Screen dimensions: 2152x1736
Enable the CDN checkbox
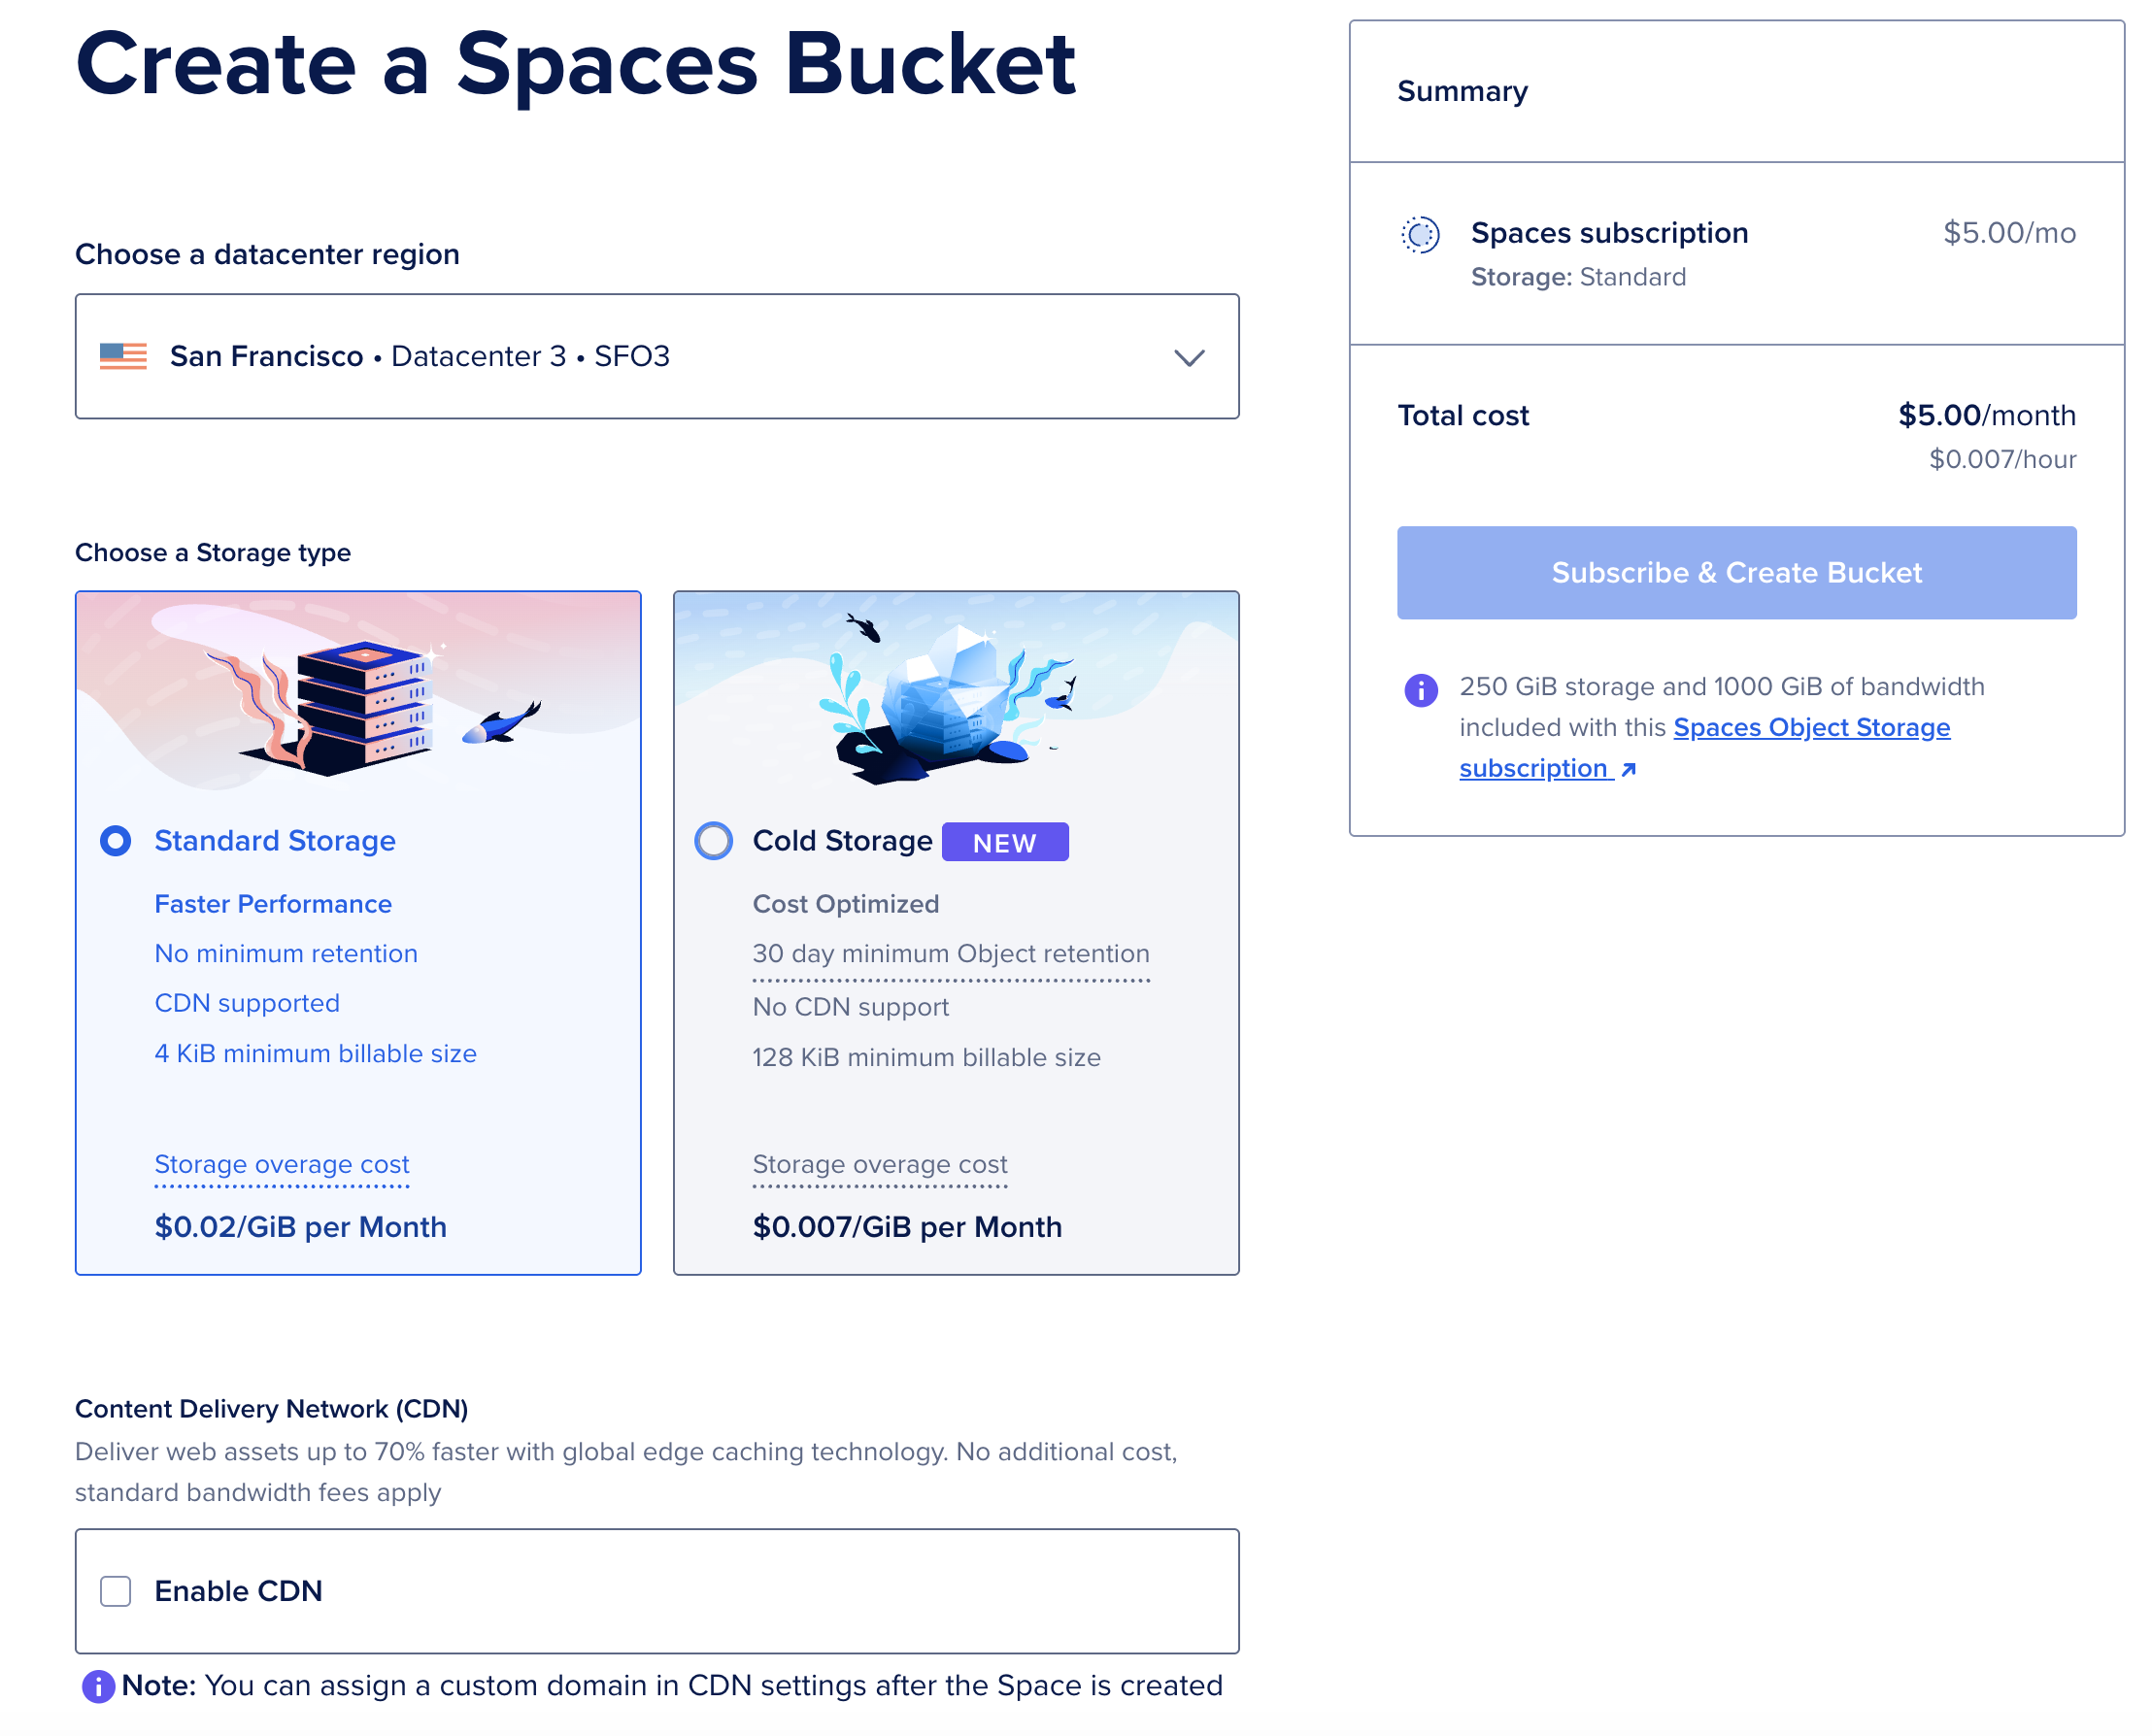coord(115,1591)
